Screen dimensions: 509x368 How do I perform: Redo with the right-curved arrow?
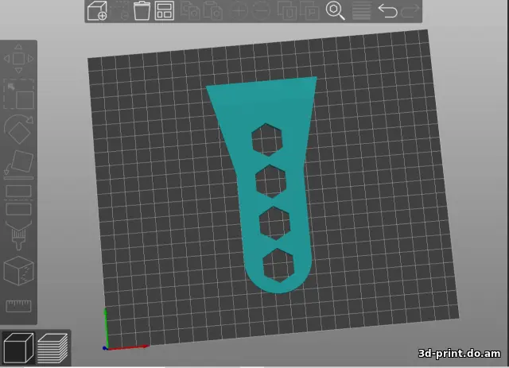410,10
